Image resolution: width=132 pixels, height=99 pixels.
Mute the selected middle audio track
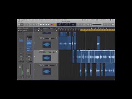tap(40, 52)
